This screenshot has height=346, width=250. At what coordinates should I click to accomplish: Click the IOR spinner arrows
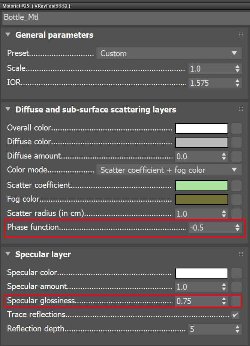click(x=237, y=83)
